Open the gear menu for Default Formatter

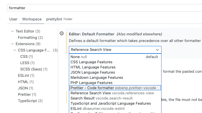(62, 34)
